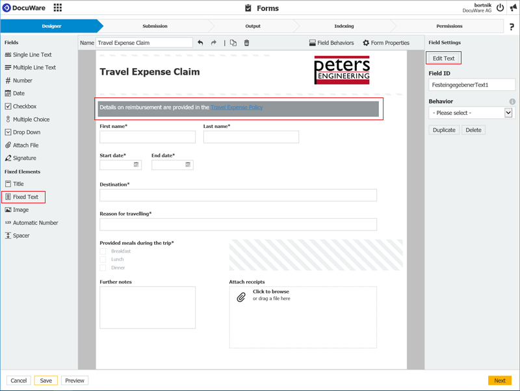Click the help question mark icon
The image size is (520, 391).
click(x=512, y=27)
